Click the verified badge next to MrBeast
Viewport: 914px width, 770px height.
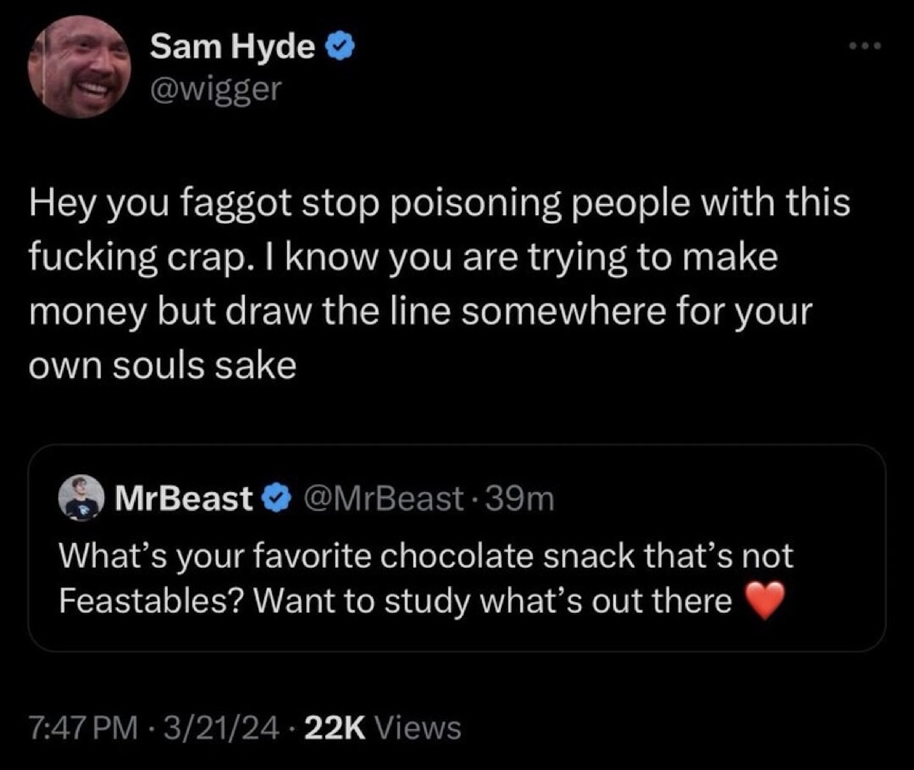[277, 499]
